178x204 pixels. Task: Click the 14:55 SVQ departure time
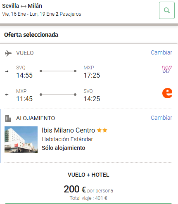[24, 75]
